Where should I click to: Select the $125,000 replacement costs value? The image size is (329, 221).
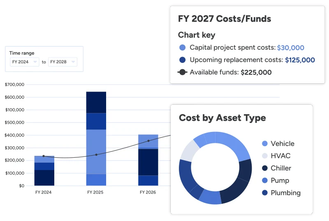pyautogui.click(x=300, y=60)
